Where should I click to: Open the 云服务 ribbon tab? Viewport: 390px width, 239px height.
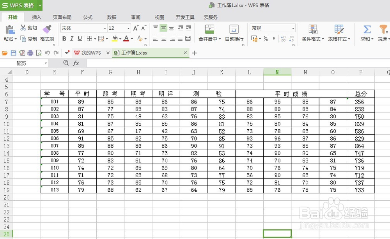(211, 17)
